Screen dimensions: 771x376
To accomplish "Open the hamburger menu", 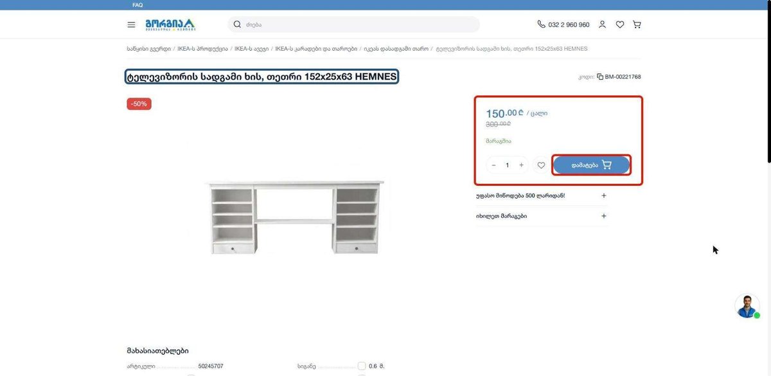I will 131,24.
